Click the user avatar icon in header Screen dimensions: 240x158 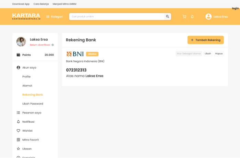tap(208, 16)
